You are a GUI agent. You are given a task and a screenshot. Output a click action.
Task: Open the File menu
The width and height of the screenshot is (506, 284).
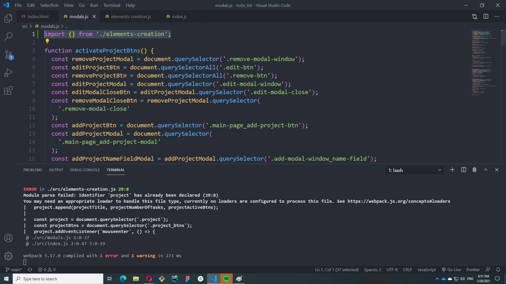pos(18,5)
